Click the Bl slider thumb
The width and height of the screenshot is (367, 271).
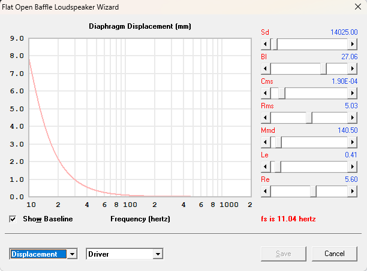tap(323, 69)
